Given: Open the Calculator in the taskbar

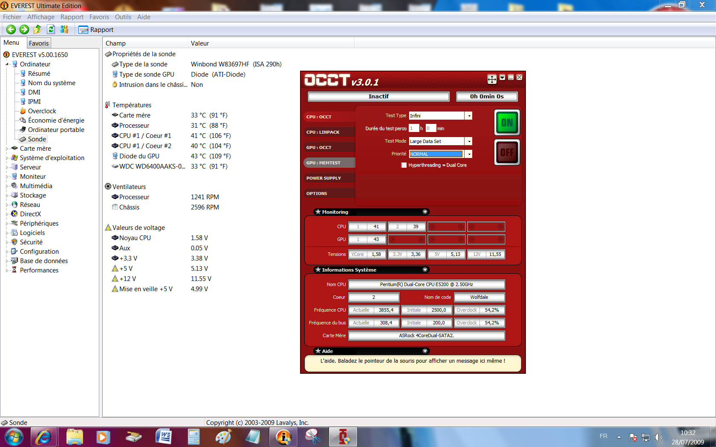Looking at the screenshot, I should coord(193,437).
